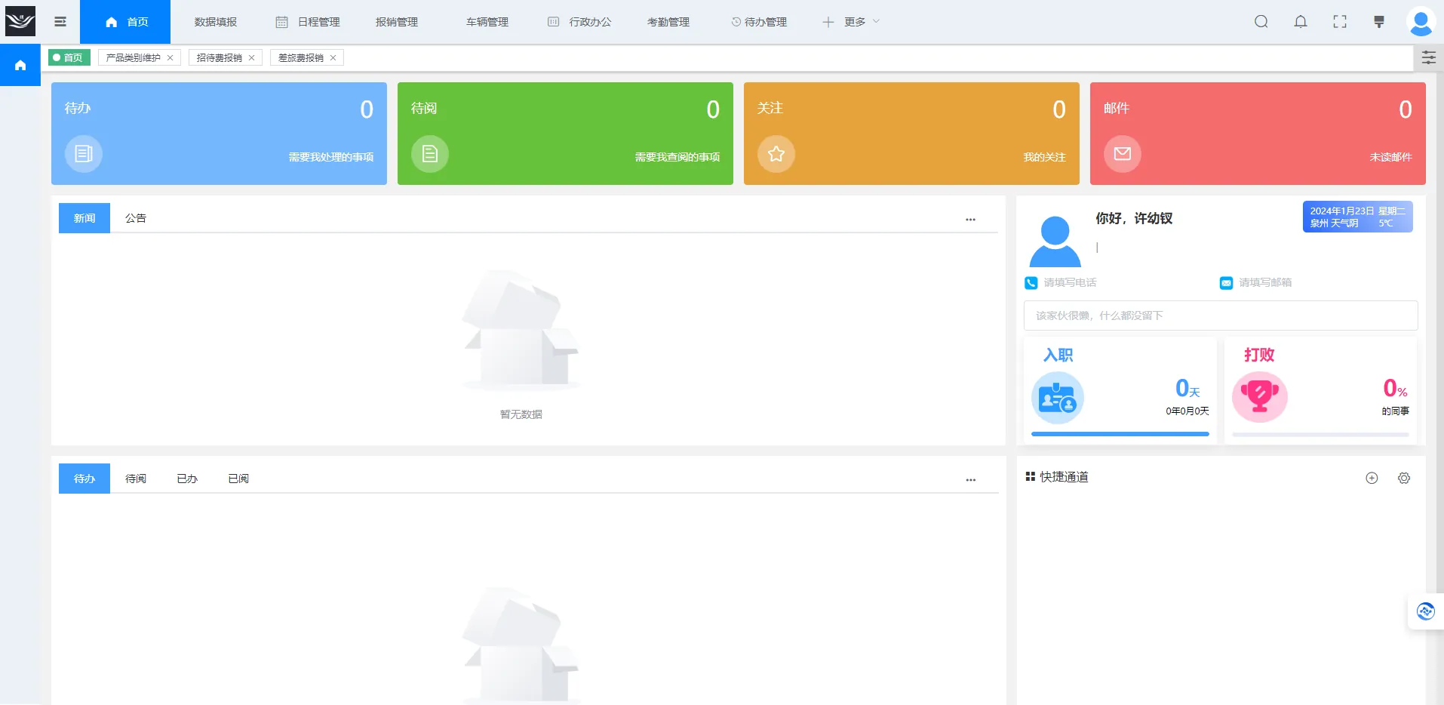
Task: Open the notifications bell icon
Action: 1301,22
